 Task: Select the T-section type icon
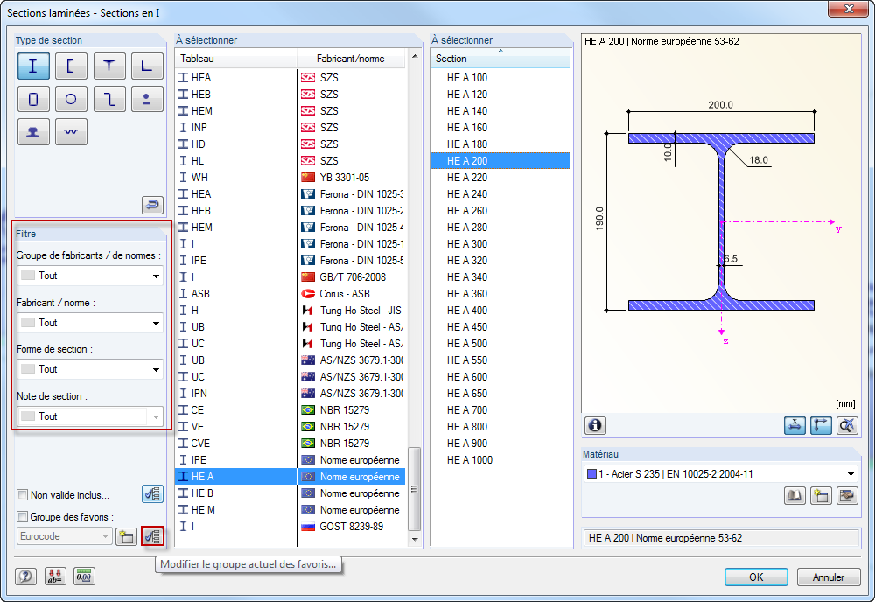coord(109,66)
